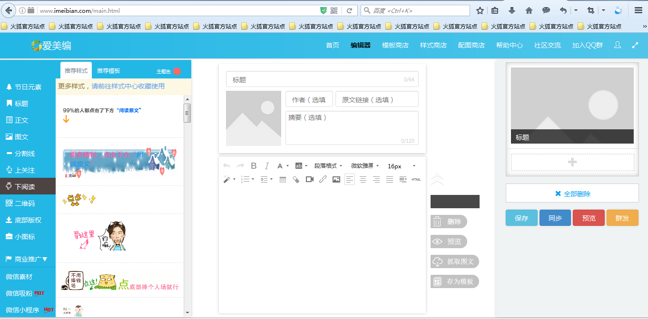Image resolution: width=648 pixels, height=319 pixels.
Task: Switch to the 推荐模板 tab
Action: (x=108, y=71)
